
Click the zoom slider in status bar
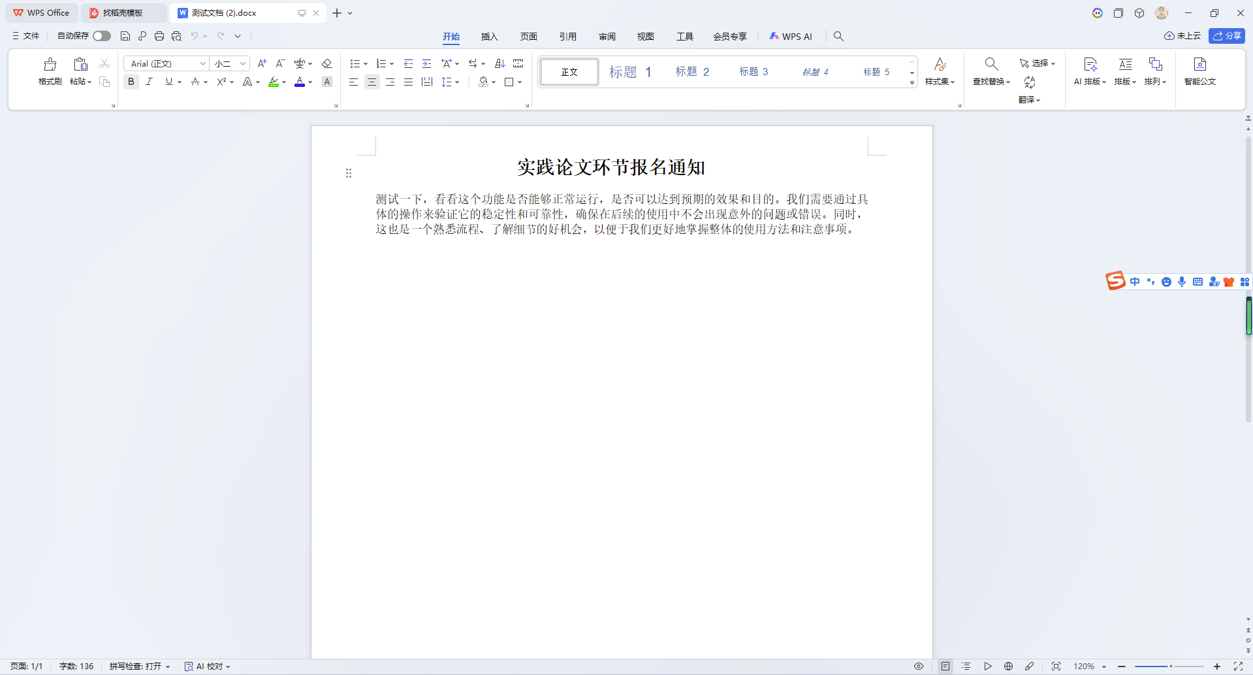pyautogui.click(x=1169, y=667)
